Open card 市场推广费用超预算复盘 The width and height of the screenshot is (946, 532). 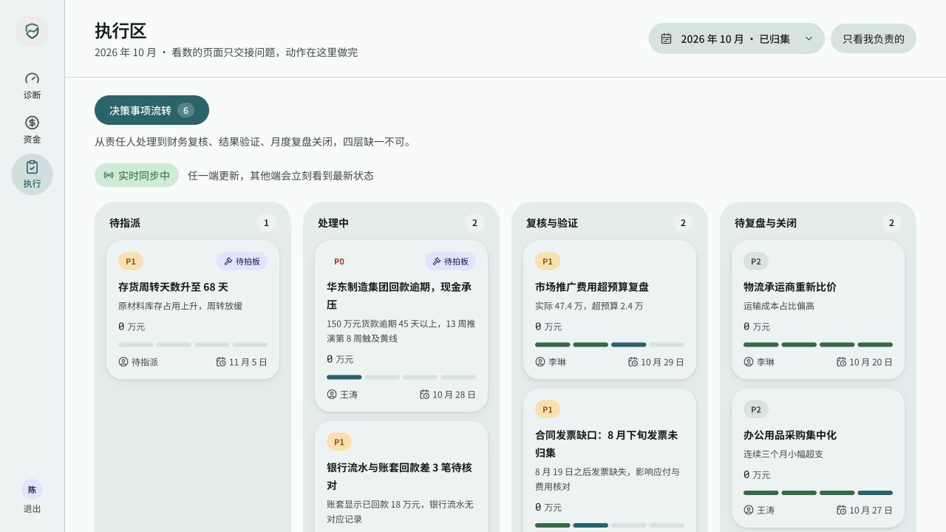[x=610, y=310]
